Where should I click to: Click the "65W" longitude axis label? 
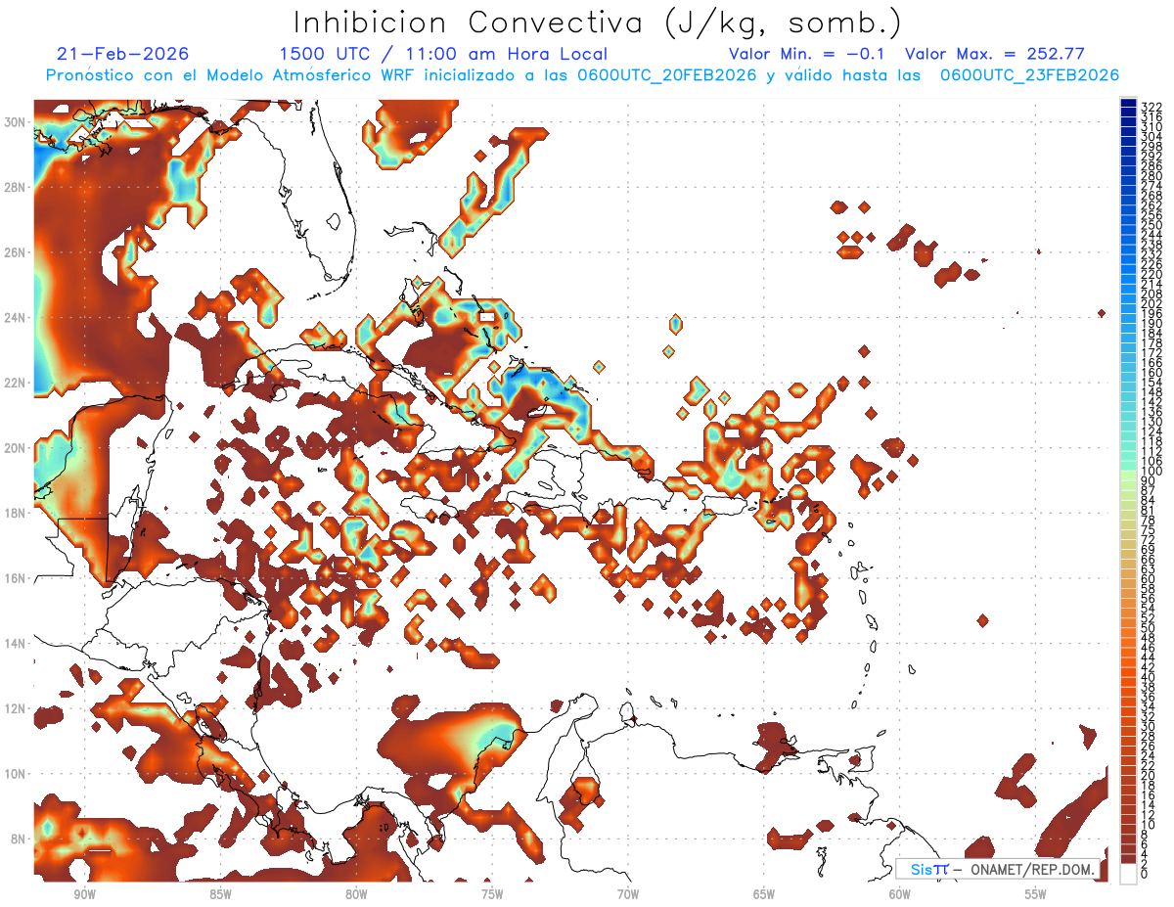click(764, 894)
